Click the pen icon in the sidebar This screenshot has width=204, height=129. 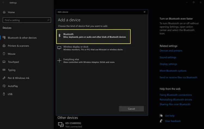coord(4,78)
